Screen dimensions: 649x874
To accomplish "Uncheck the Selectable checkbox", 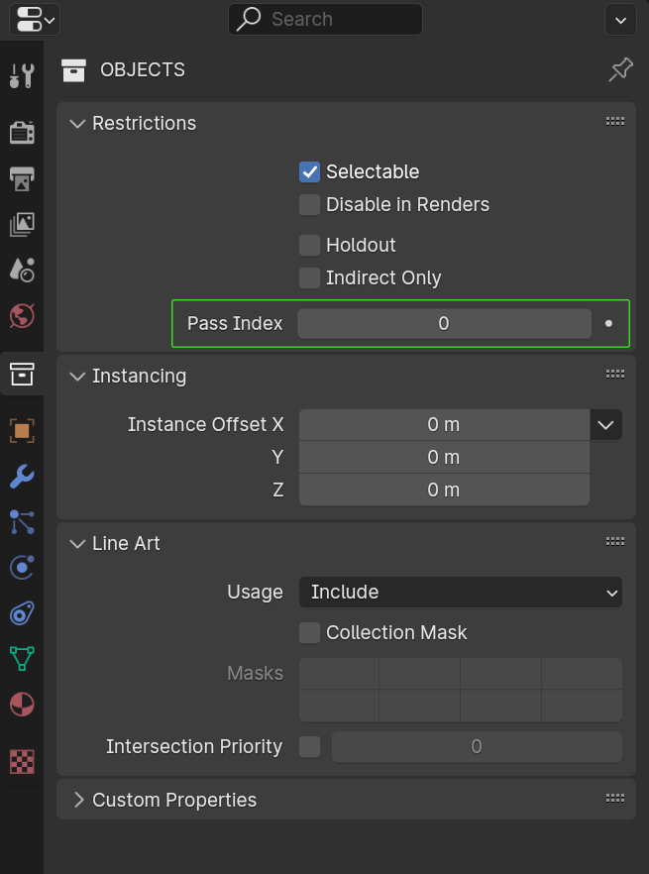I will coord(309,172).
